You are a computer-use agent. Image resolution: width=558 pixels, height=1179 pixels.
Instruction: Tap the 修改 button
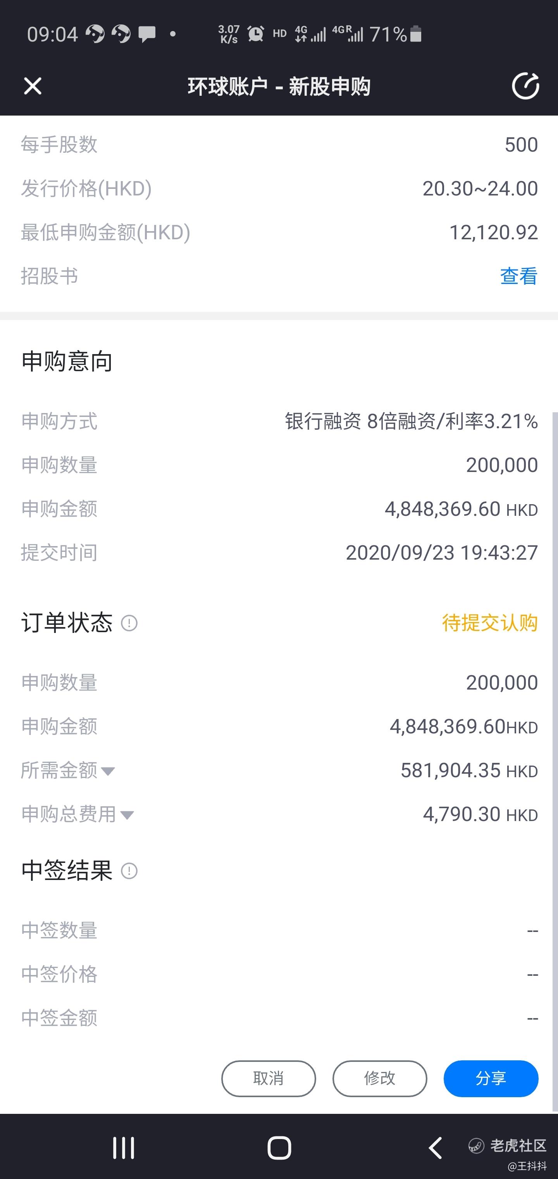[x=380, y=1078]
